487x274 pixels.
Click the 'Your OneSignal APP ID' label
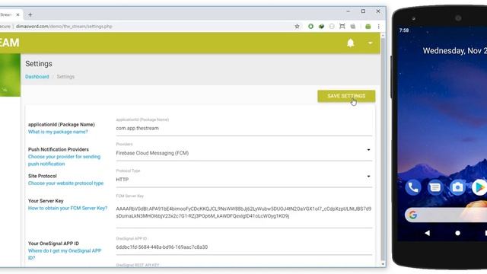[x=53, y=244]
